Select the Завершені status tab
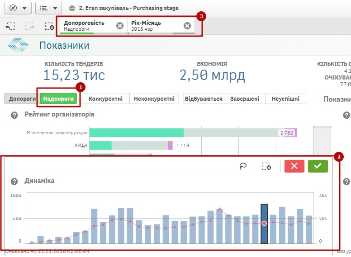The height and width of the screenshot is (257, 351). click(x=244, y=98)
